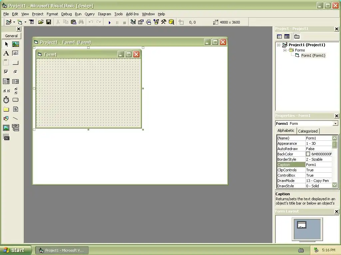Select the DirListBox folder tool
This screenshot has height=255, width=341.
pyautogui.click(x=6, y=109)
